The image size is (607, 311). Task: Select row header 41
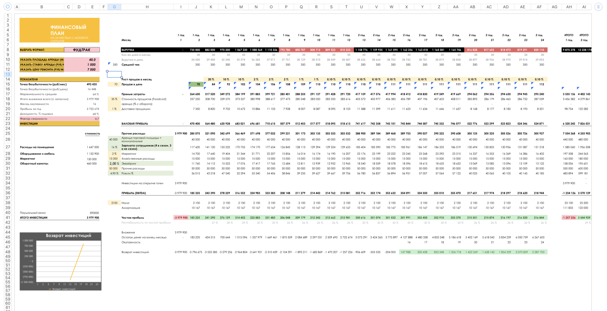point(8,217)
